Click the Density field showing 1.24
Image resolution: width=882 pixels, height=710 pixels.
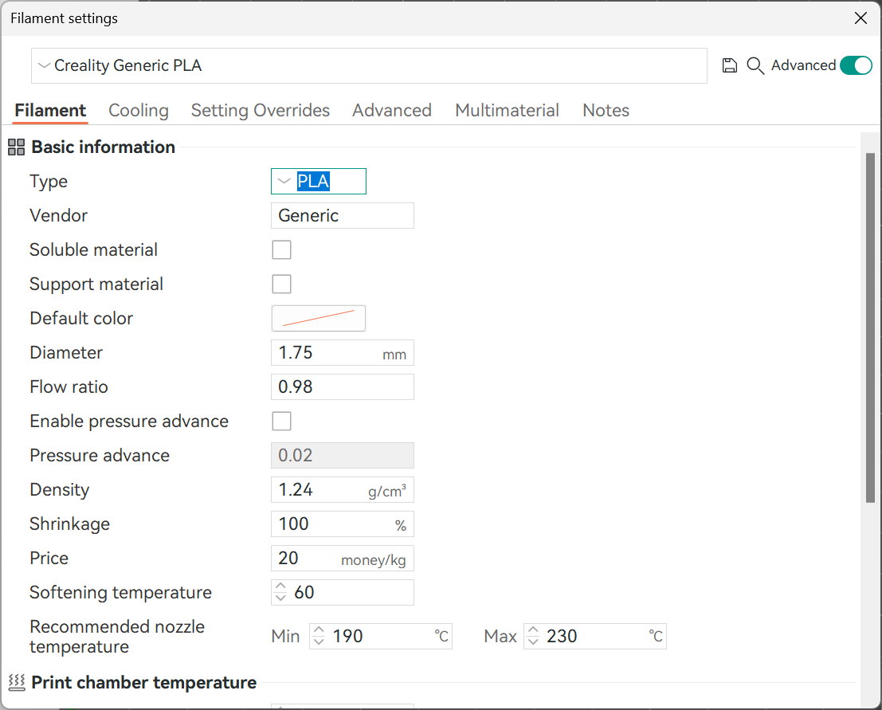[x=343, y=489]
